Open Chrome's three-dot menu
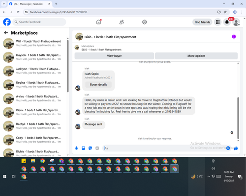This screenshot has height=196, width=246. point(242,12)
